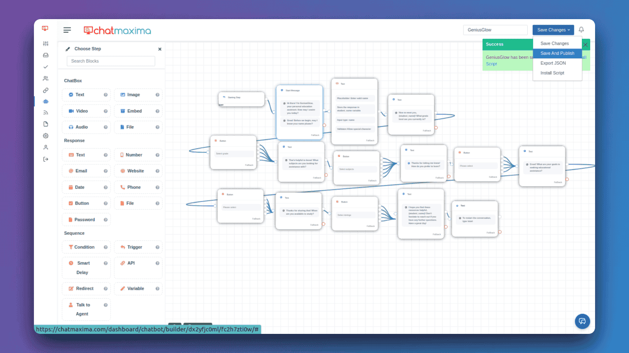Click the chatbot robot icon in sidebar
Image resolution: width=629 pixels, height=353 pixels.
click(46, 101)
